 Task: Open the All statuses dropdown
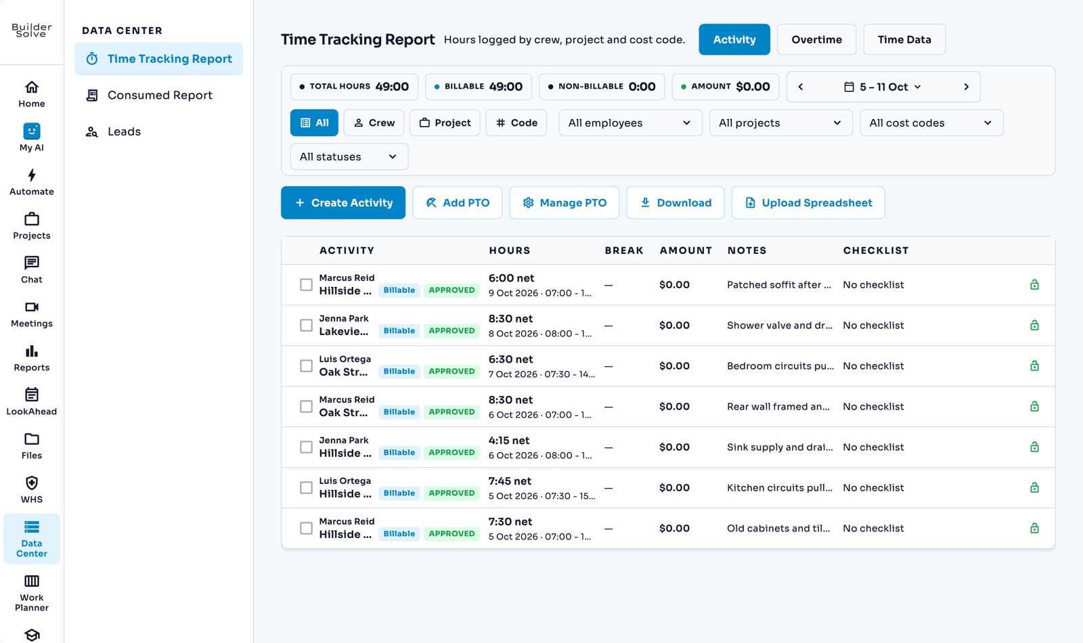click(349, 157)
